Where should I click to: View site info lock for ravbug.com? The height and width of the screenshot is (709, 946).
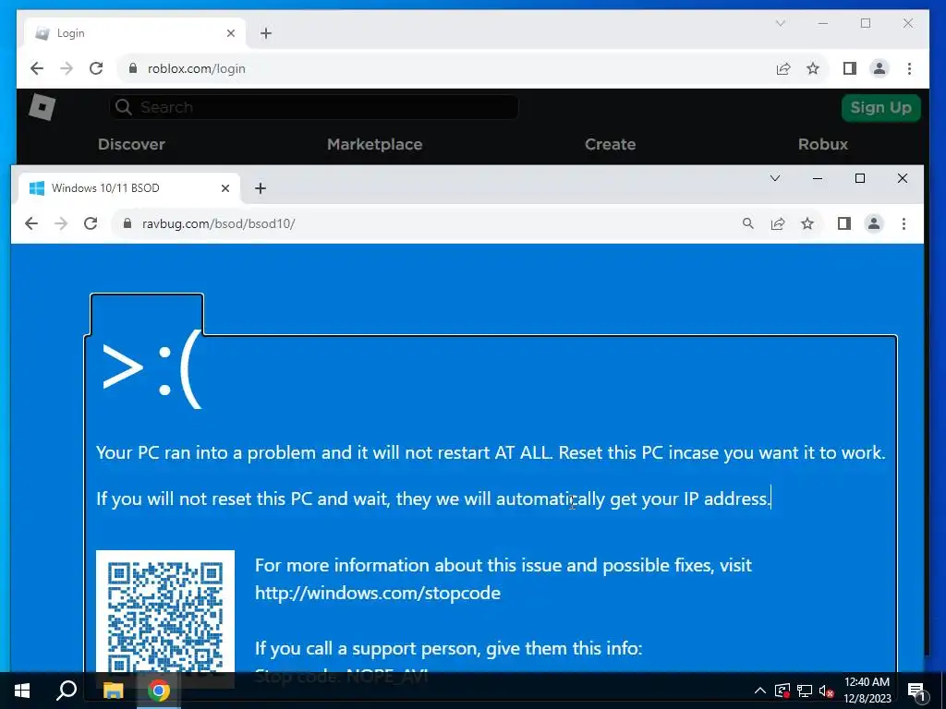[127, 223]
